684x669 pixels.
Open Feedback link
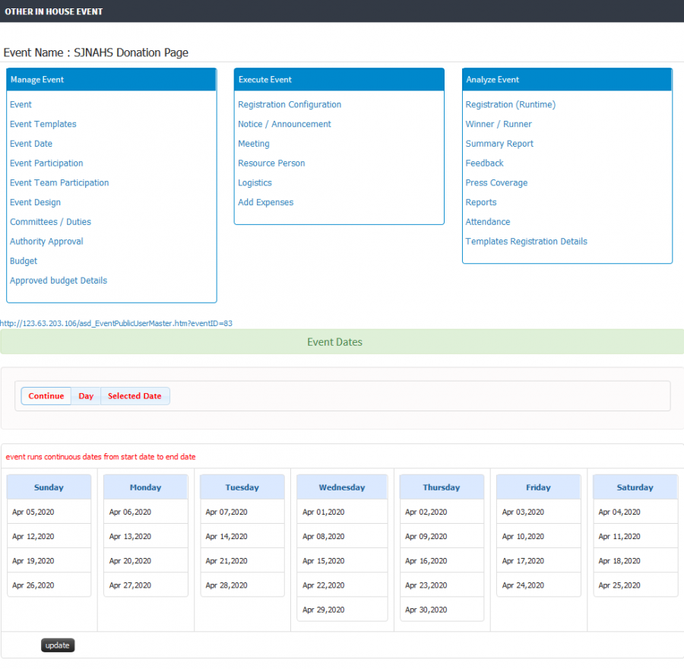(x=484, y=163)
